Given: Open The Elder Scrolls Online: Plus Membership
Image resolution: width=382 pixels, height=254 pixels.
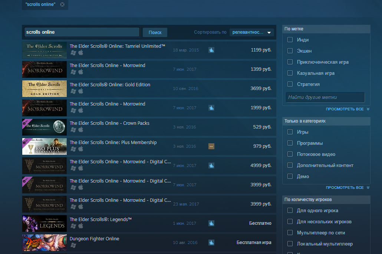Looking at the screenshot, I should coord(149,146).
